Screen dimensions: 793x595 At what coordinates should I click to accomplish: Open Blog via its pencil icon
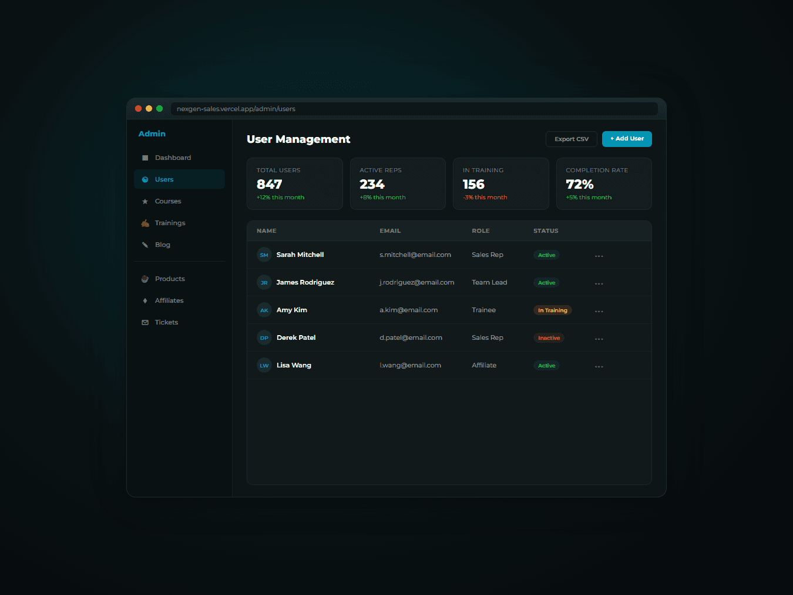(x=145, y=245)
